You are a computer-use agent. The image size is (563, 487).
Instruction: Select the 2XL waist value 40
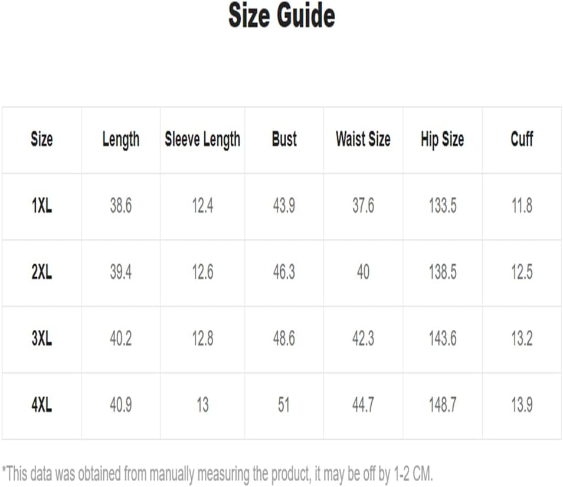tap(363, 272)
